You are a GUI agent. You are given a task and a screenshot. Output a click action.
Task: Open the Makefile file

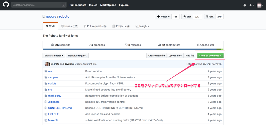[53, 120]
